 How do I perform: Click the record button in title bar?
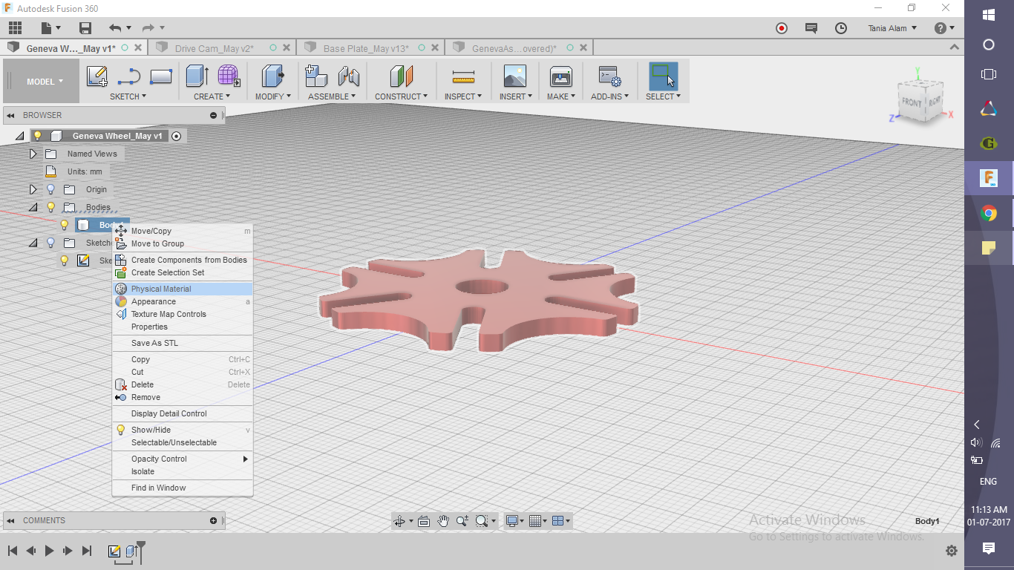(x=782, y=28)
